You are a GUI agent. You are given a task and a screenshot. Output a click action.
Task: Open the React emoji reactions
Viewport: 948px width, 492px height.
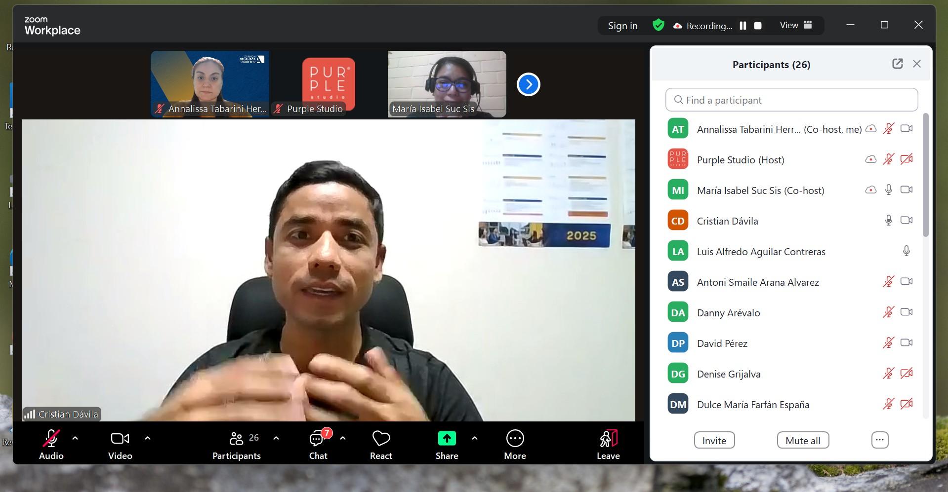click(x=381, y=444)
